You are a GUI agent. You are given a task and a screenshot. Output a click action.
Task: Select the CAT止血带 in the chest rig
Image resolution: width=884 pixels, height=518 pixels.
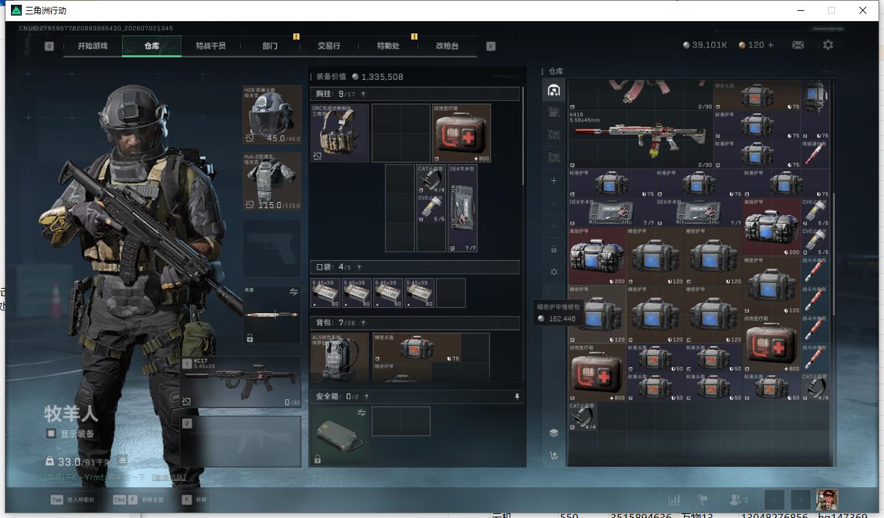point(431,179)
